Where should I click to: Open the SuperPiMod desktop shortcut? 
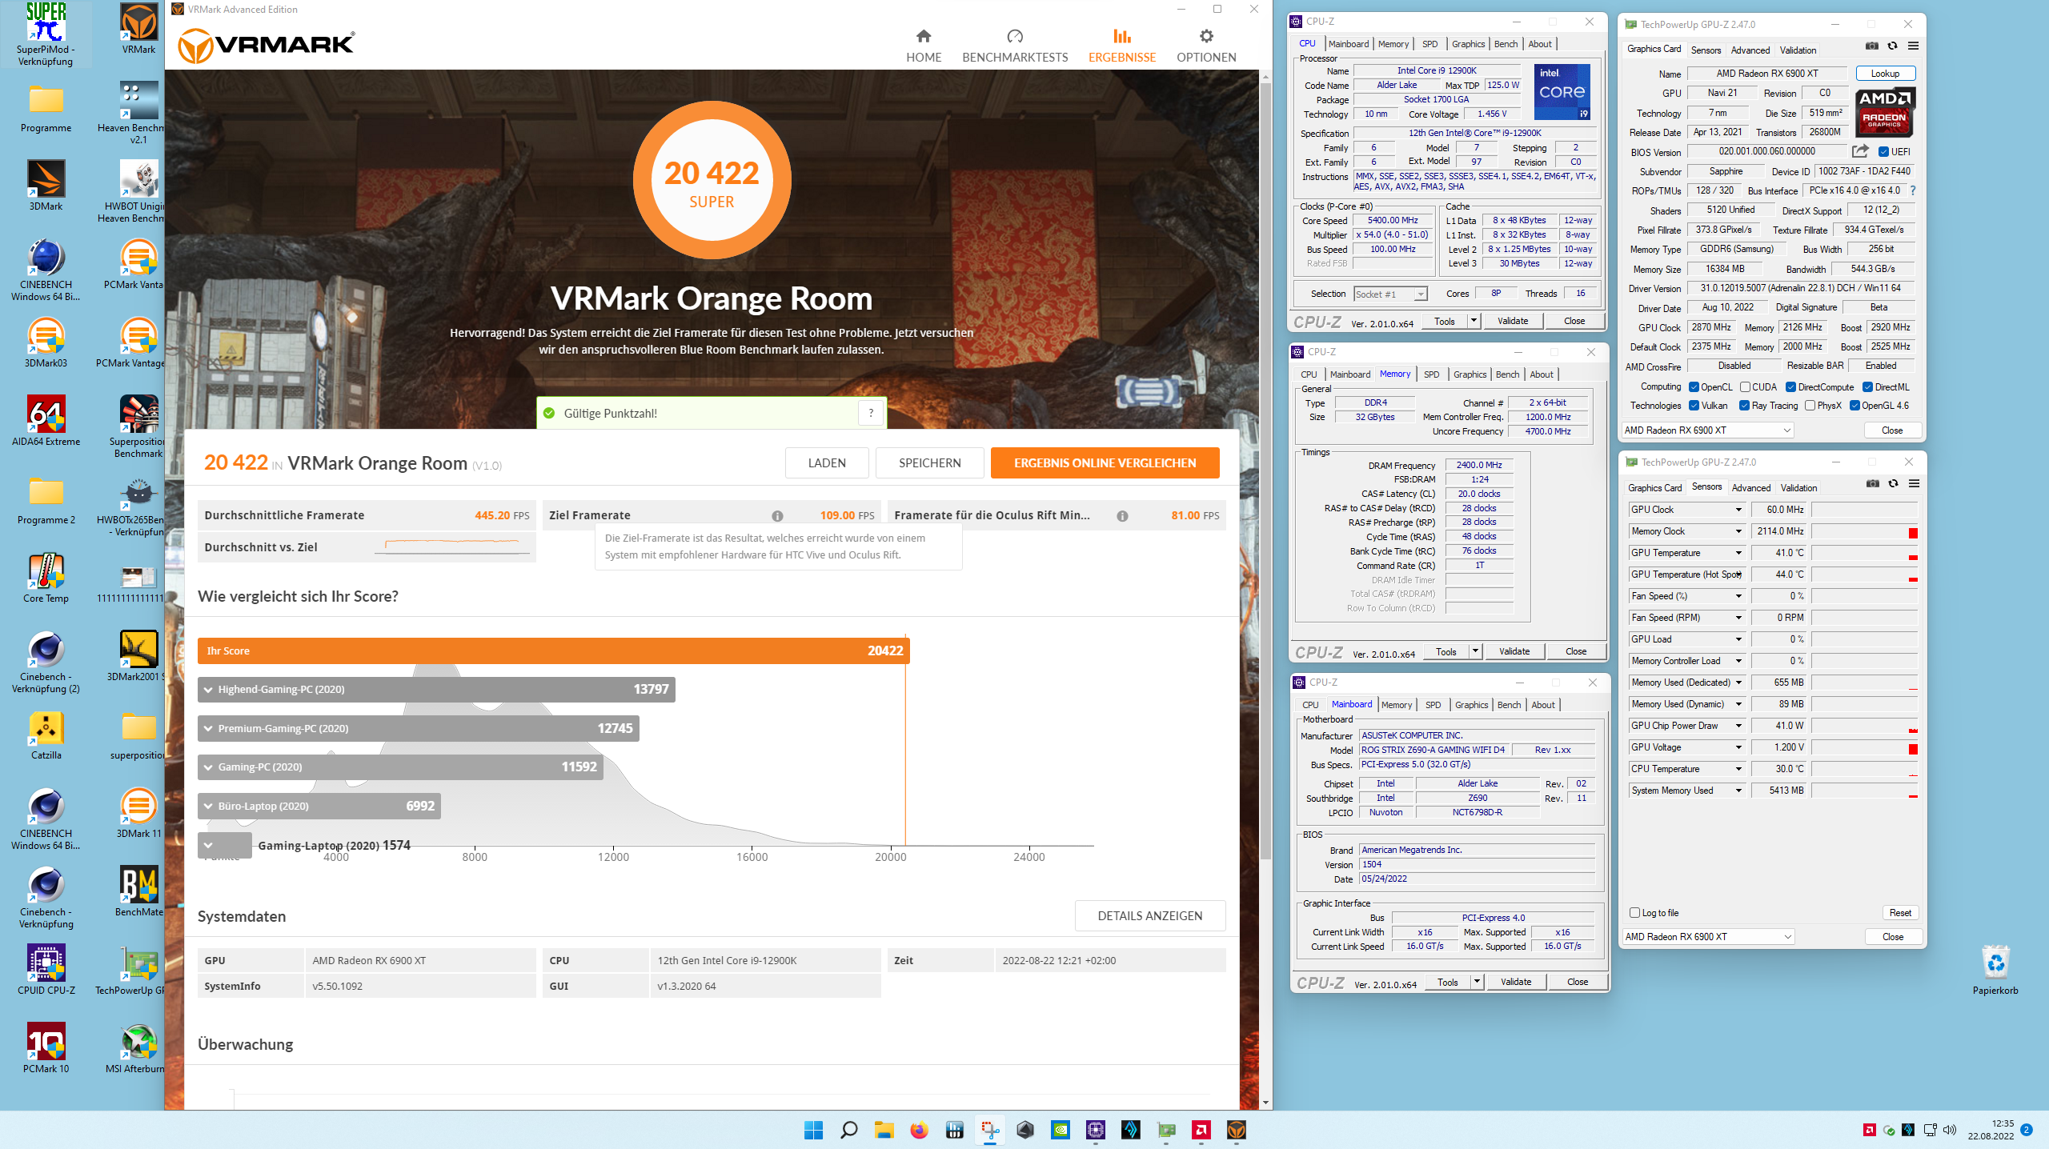[46, 34]
